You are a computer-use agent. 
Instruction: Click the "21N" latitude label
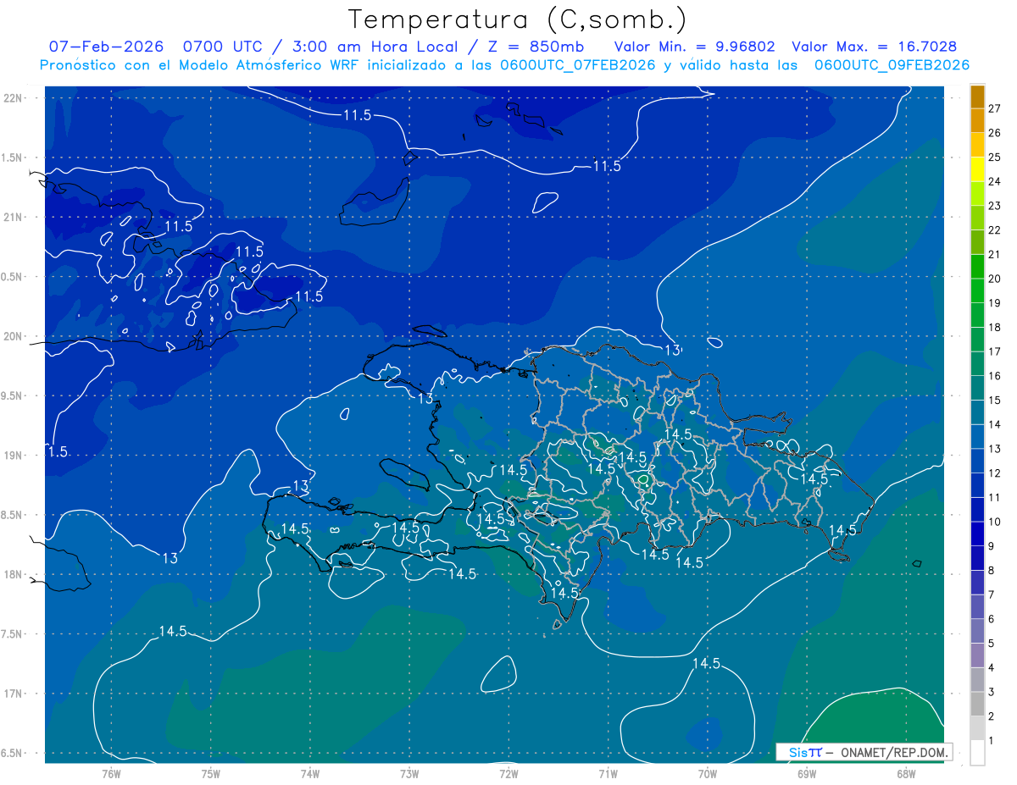click(x=13, y=217)
